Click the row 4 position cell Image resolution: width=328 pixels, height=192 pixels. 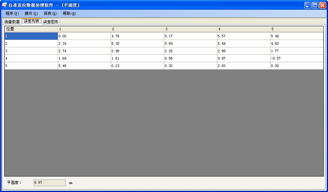point(31,58)
